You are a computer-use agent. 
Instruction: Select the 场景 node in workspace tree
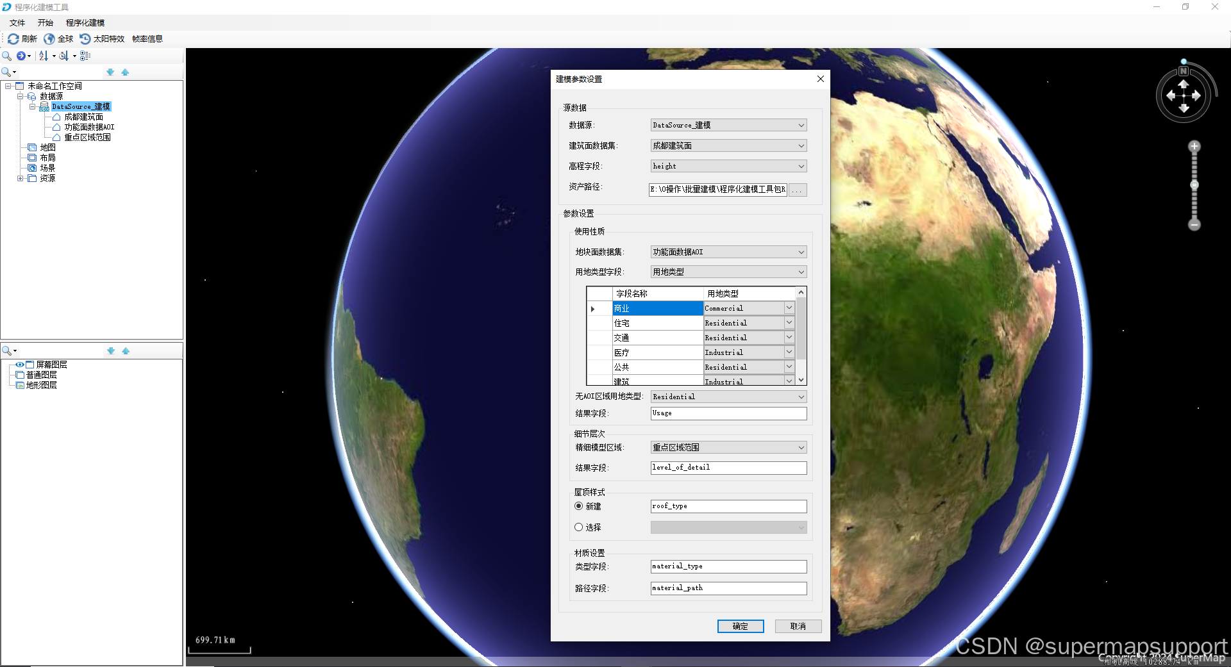pos(47,168)
